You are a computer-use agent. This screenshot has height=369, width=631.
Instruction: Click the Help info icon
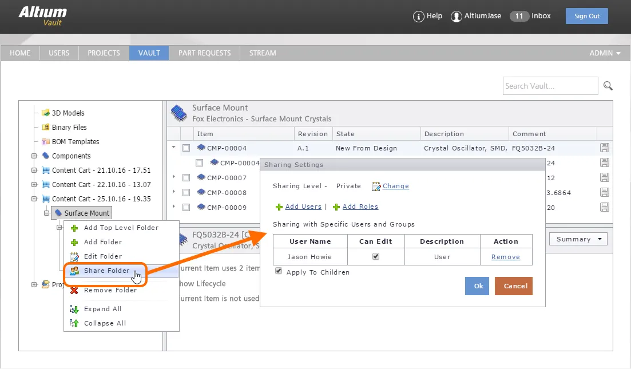[419, 17]
